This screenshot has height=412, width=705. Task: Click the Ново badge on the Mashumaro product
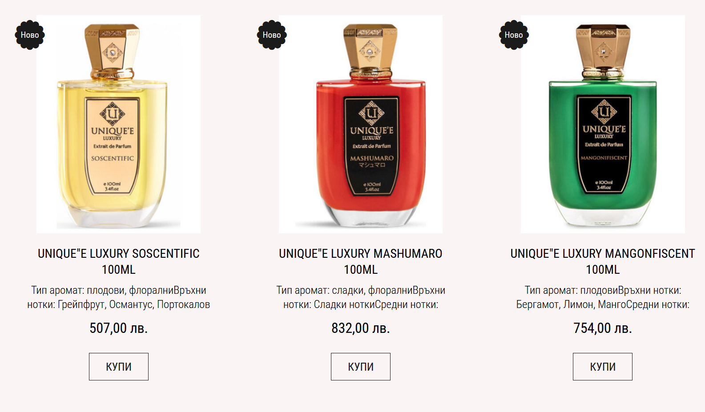point(272,35)
